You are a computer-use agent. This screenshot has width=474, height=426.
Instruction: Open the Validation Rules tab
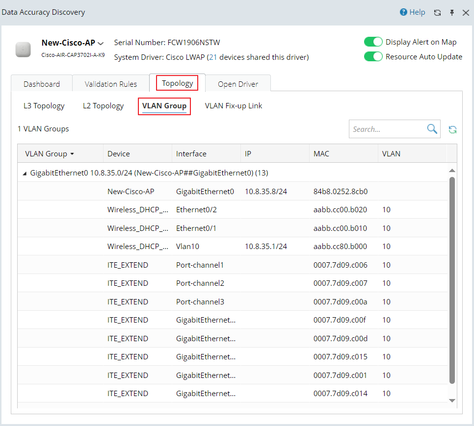(x=111, y=84)
